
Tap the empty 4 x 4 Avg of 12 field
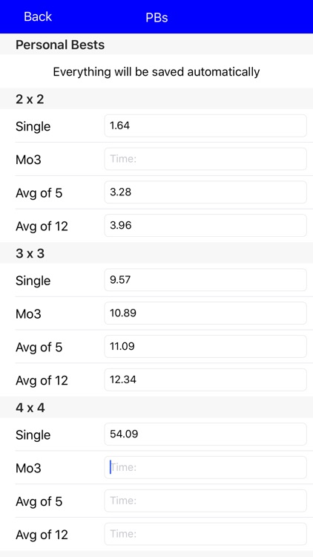[205, 534]
